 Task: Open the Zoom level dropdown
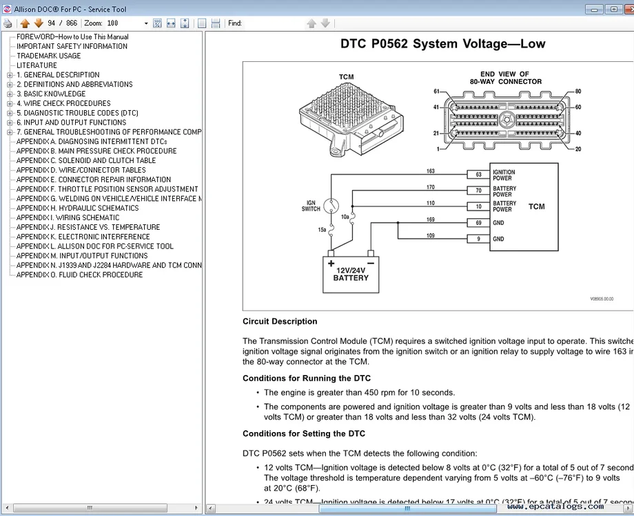tap(145, 23)
